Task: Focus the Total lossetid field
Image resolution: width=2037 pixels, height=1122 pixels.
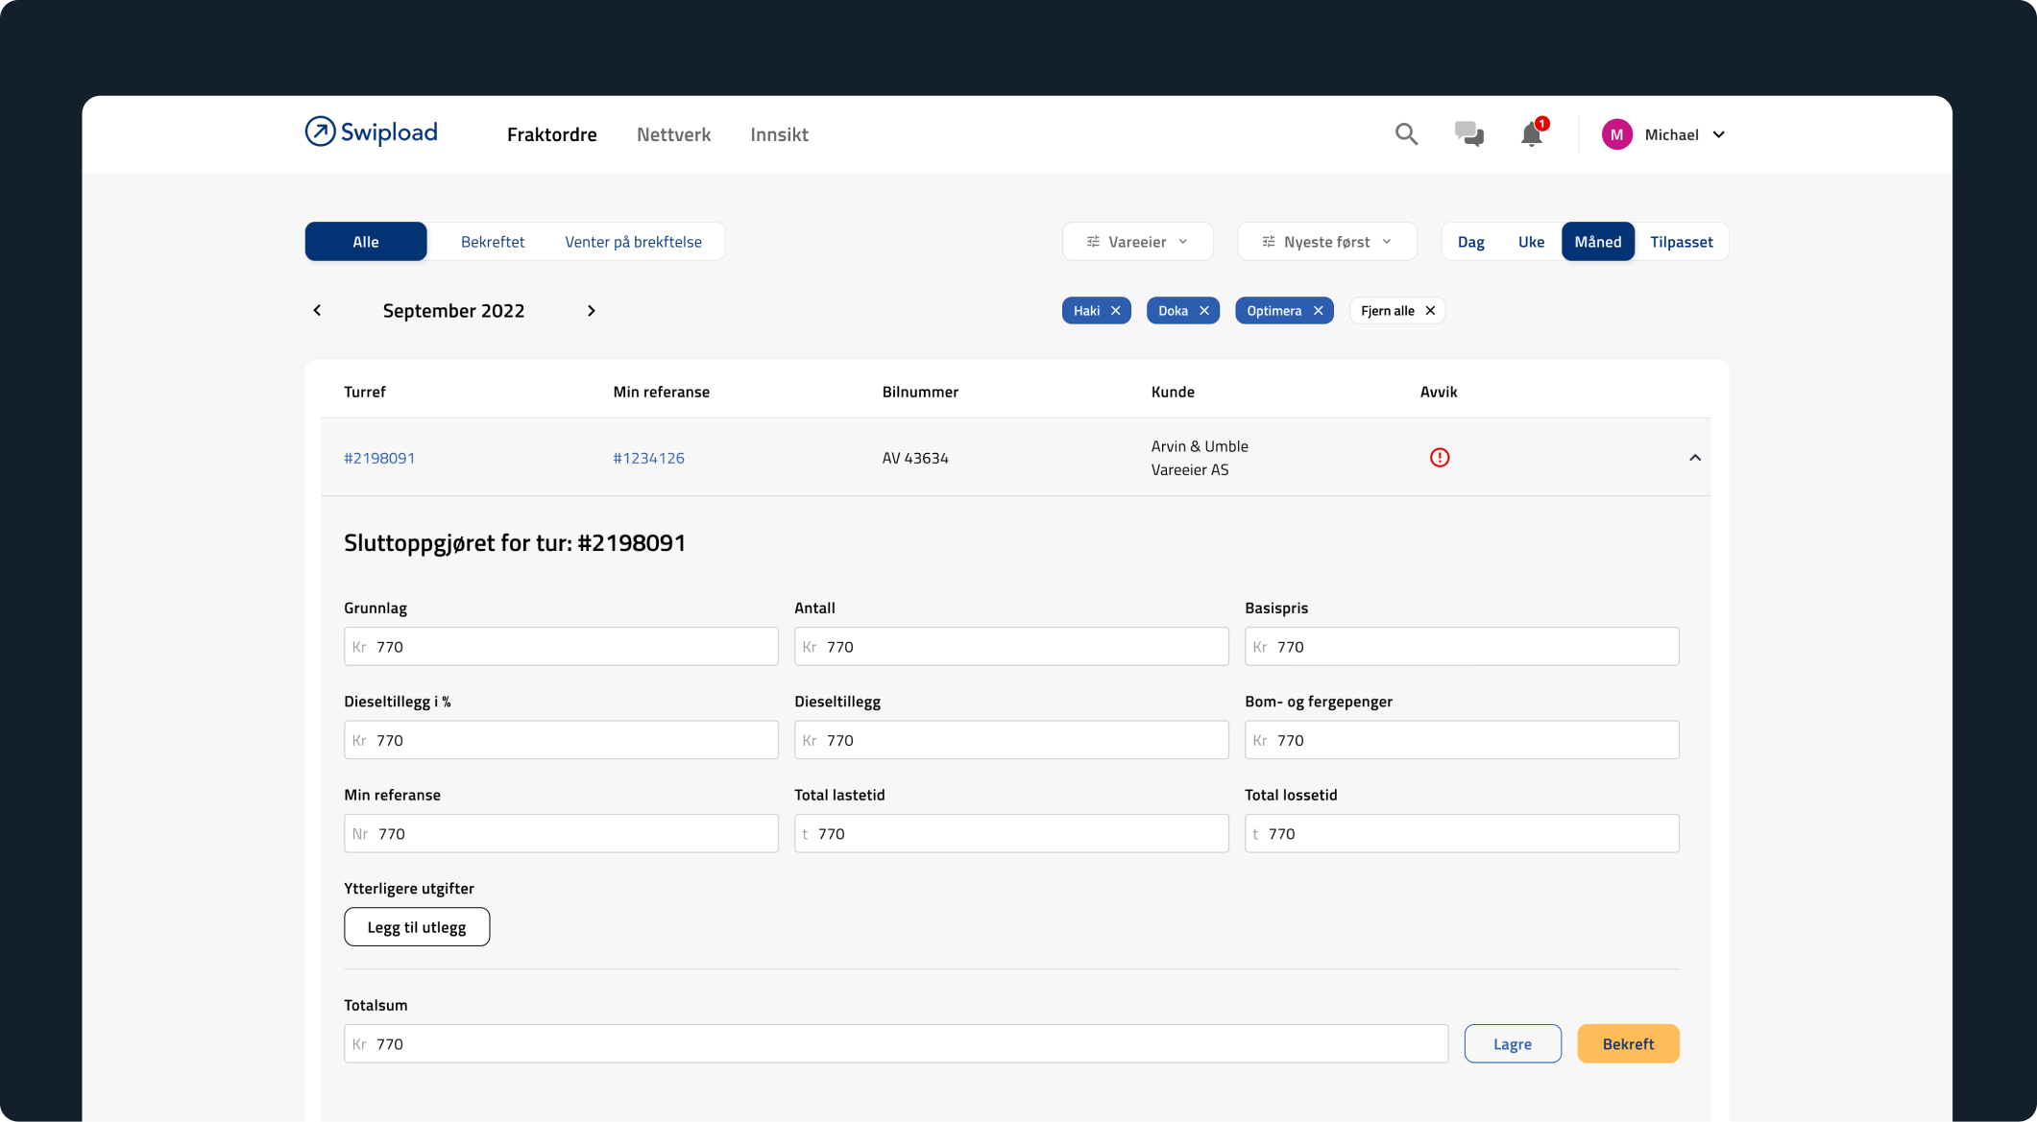Action: click(x=1462, y=834)
